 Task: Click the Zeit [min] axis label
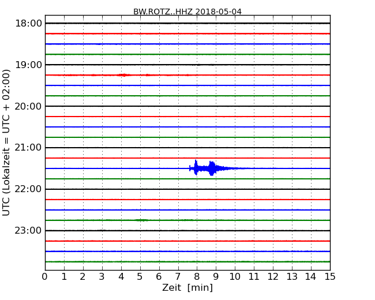click(187, 287)
